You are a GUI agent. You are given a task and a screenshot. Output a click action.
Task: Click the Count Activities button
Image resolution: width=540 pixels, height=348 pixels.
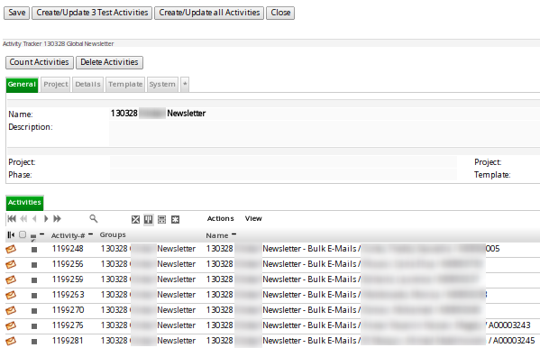click(40, 62)
